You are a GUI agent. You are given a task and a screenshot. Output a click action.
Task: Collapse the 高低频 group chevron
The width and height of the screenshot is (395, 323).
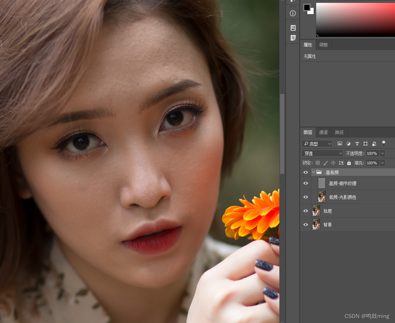(313, 172)
